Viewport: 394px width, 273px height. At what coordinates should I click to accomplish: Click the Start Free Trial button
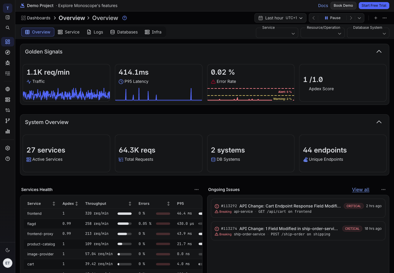(x=374, y=6)
